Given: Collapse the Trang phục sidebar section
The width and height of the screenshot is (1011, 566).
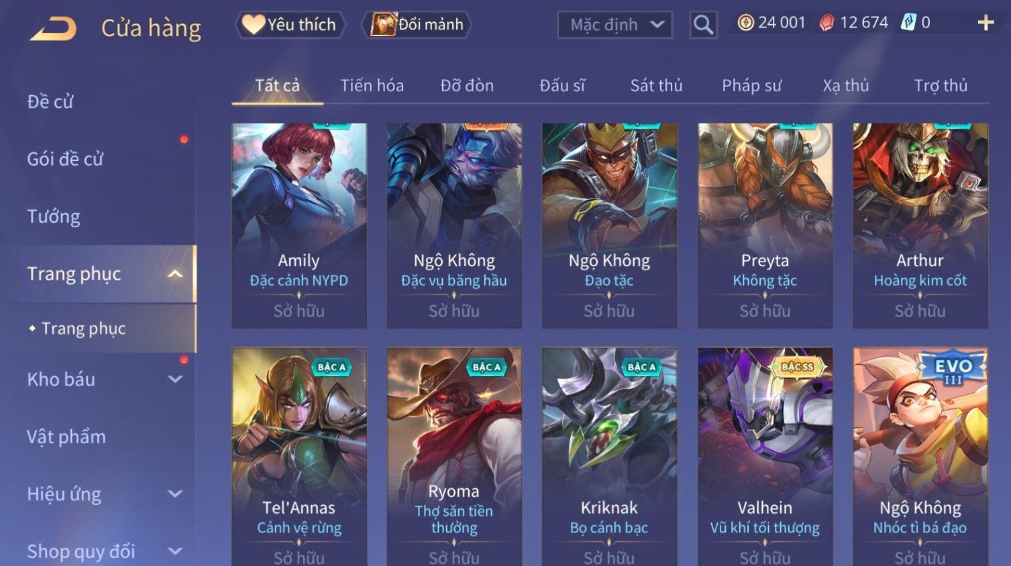Looking at the screenshot, I should click(x=174, y=274).
